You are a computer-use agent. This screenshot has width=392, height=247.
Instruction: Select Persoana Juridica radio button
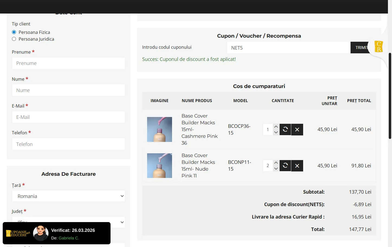[x=14, y=39]
